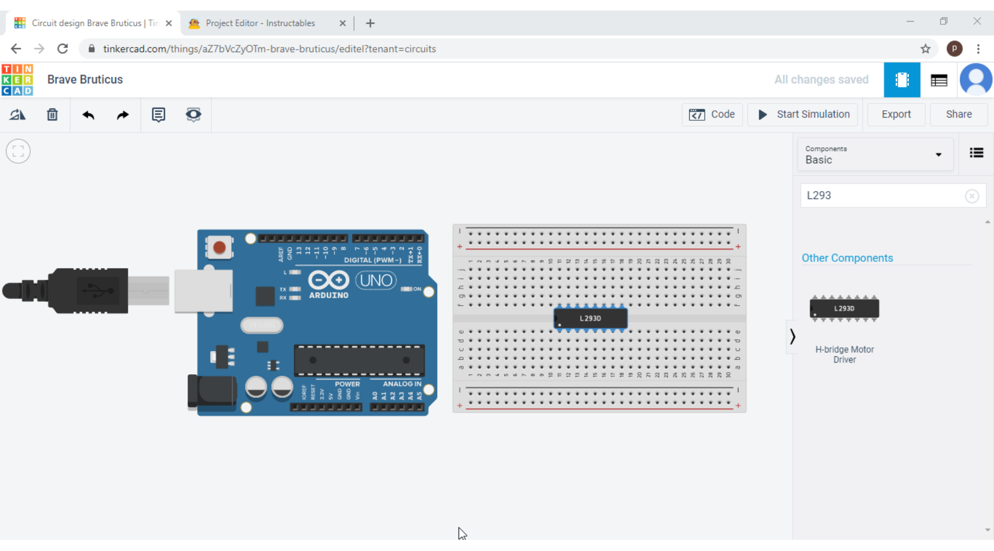Start the simulation

[803, 115]
